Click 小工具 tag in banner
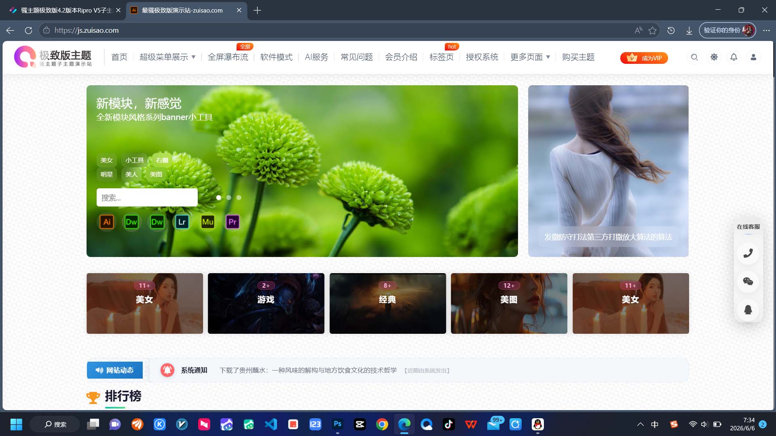 pos(134,160)
